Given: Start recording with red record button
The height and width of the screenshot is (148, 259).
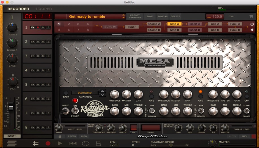Looking at the screenshot, I should point(48,143).
